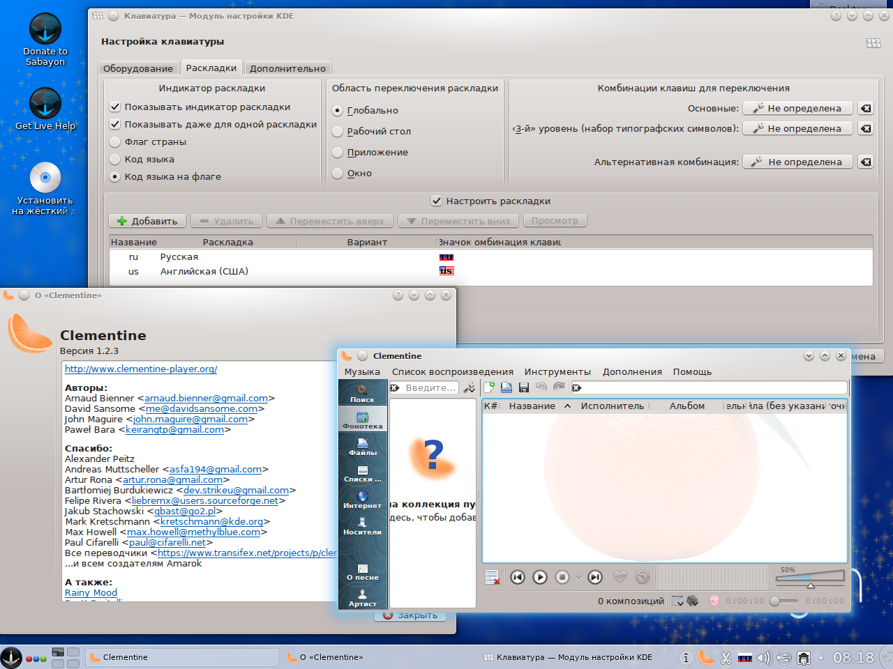Click the shuffle mode dice icon

click(x=693, y=601)
